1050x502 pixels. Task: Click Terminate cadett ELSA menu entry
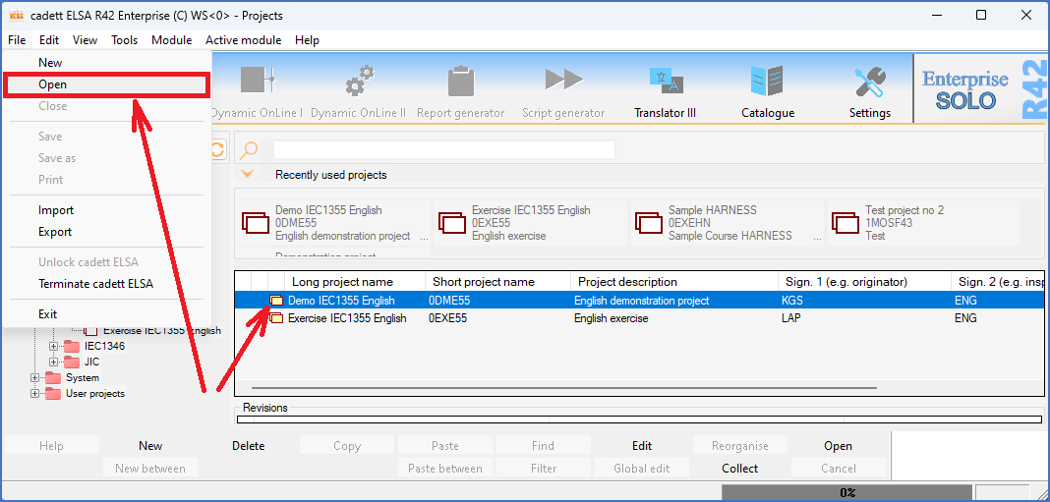pos(95,284)
